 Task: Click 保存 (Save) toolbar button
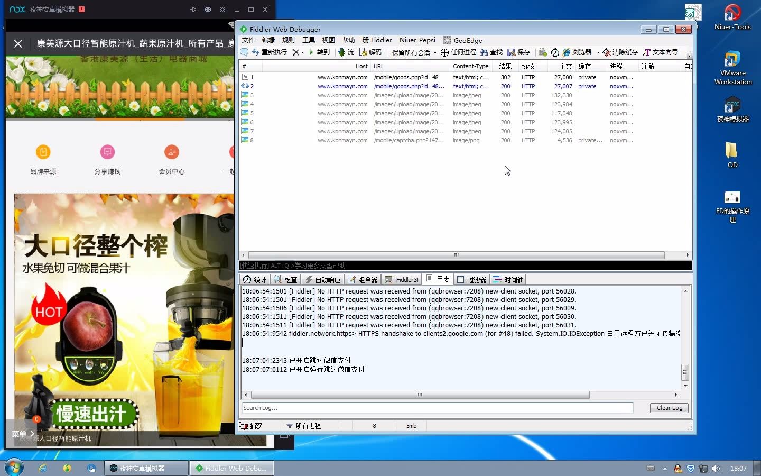tap(519, 52)
